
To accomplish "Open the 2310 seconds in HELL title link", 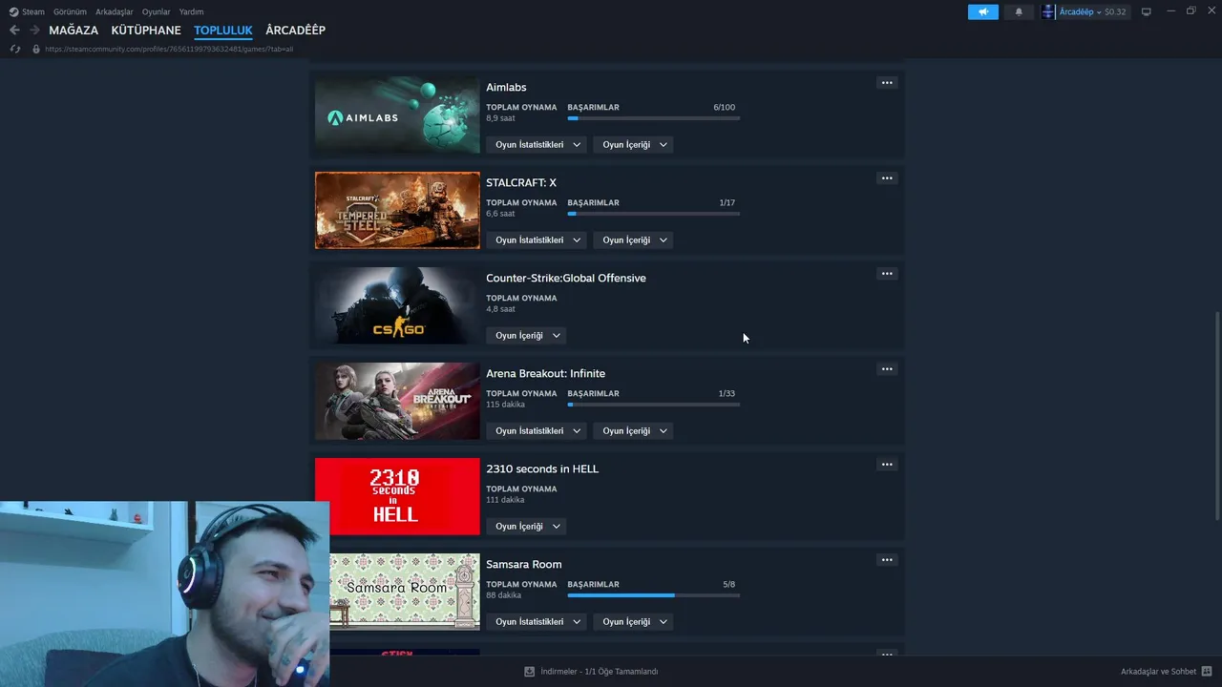I will click(x=542, y=468).
